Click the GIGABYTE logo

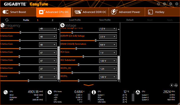click(x=15, y=4)
